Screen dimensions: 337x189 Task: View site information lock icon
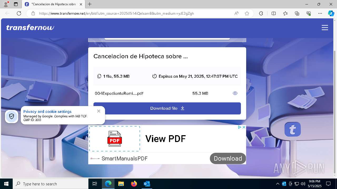coord(33,13)
